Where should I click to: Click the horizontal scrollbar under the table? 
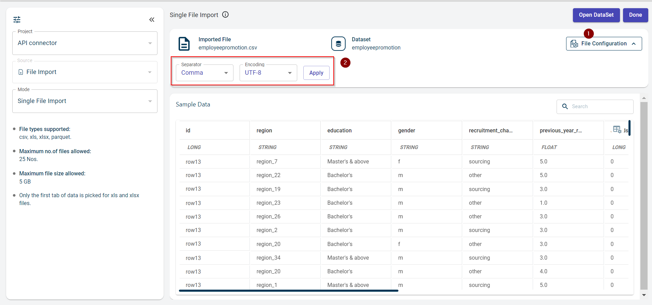(288, 291)
